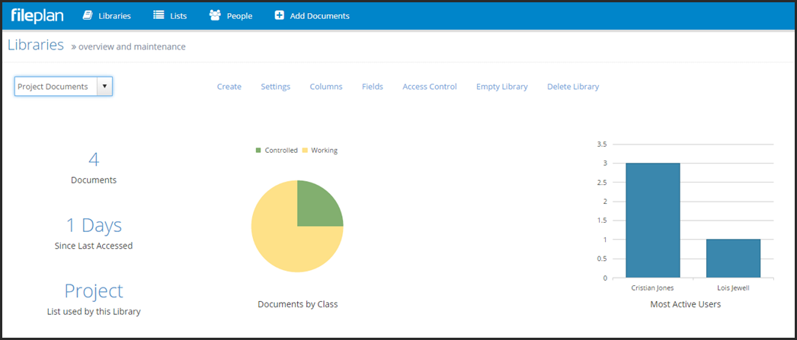Click the Create link

(229, 87)
